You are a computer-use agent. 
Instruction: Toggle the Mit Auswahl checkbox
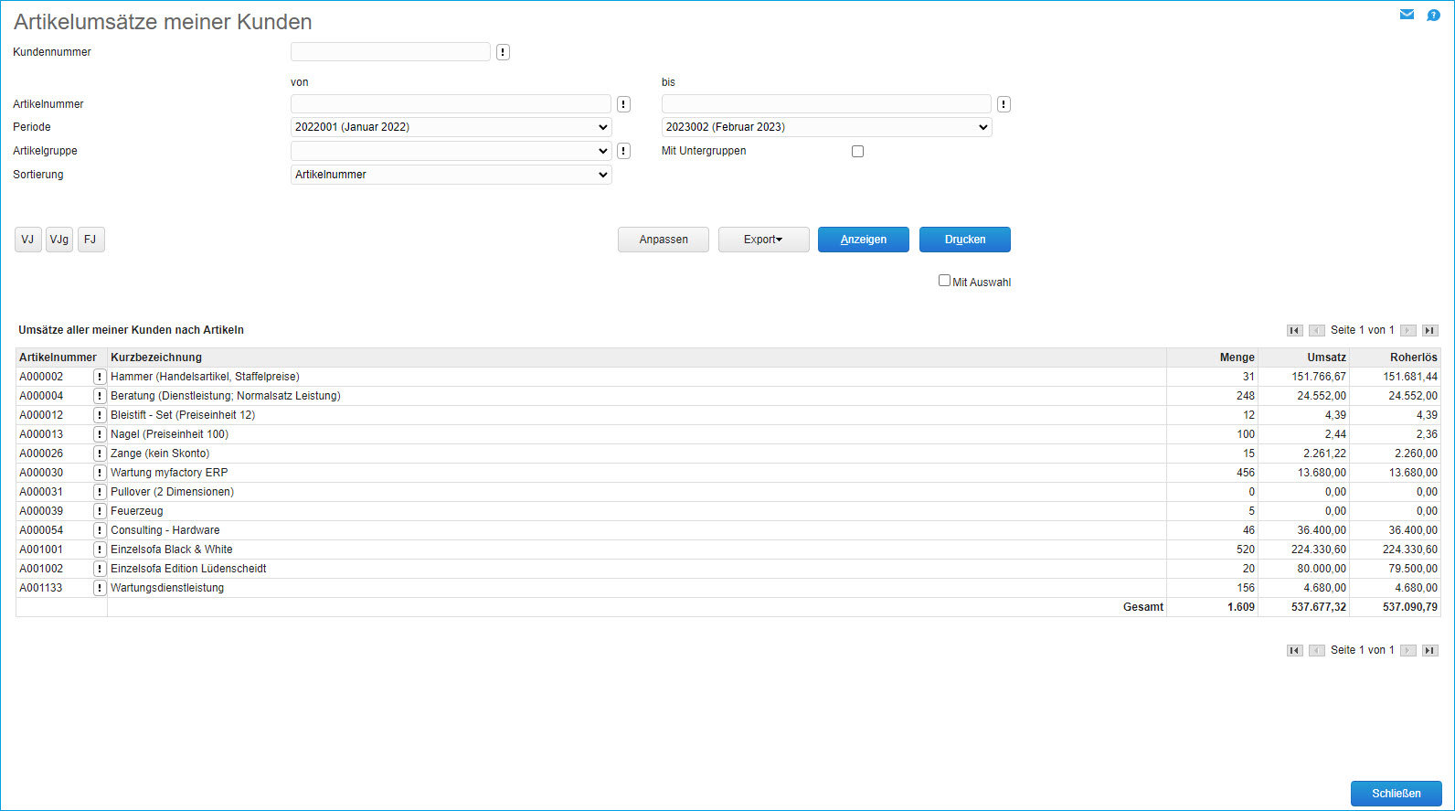click(944, 281)
